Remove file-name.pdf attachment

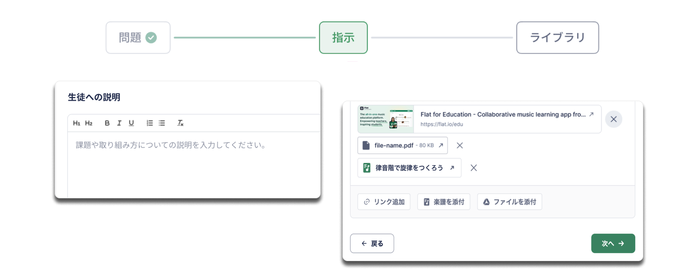(x=460, y=145)
